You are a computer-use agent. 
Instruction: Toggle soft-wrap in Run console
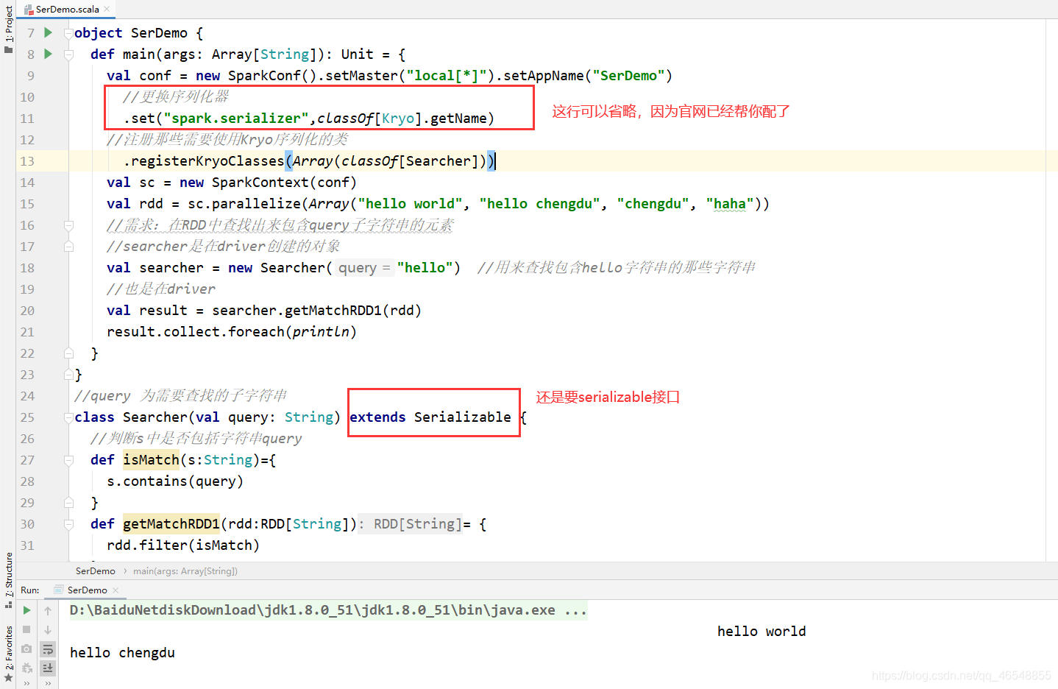coord(48,649)
